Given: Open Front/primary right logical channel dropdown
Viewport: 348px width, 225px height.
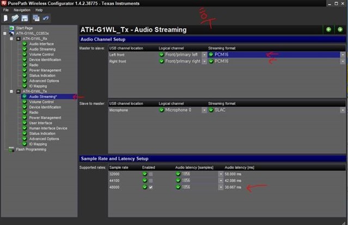Looking at the screenshot, I should pyautogui.click(x=204, y=61).
